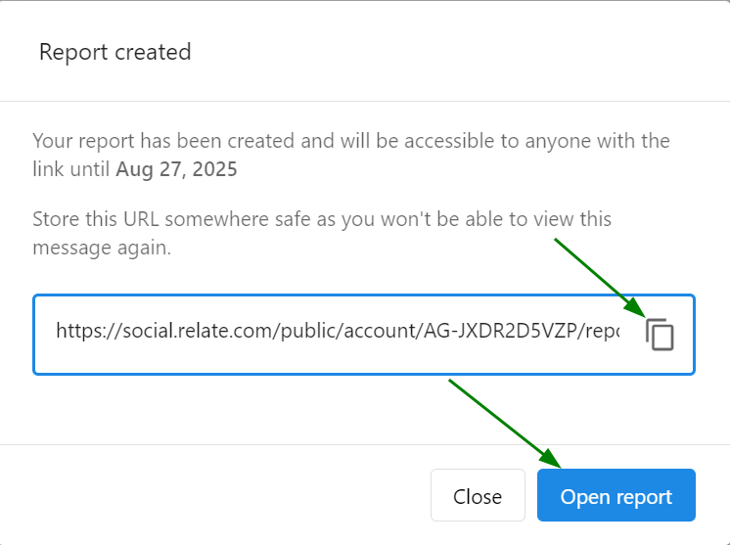Copy the report link to clipboard
This screenshot has height=545, width=730.
(x=660, y=335)
